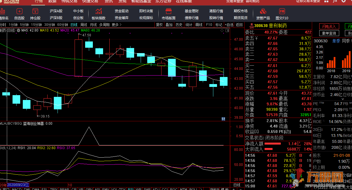352x190 pixels.
Task: Click the 卖一 ask price 47.62
Action: (273, 60)
